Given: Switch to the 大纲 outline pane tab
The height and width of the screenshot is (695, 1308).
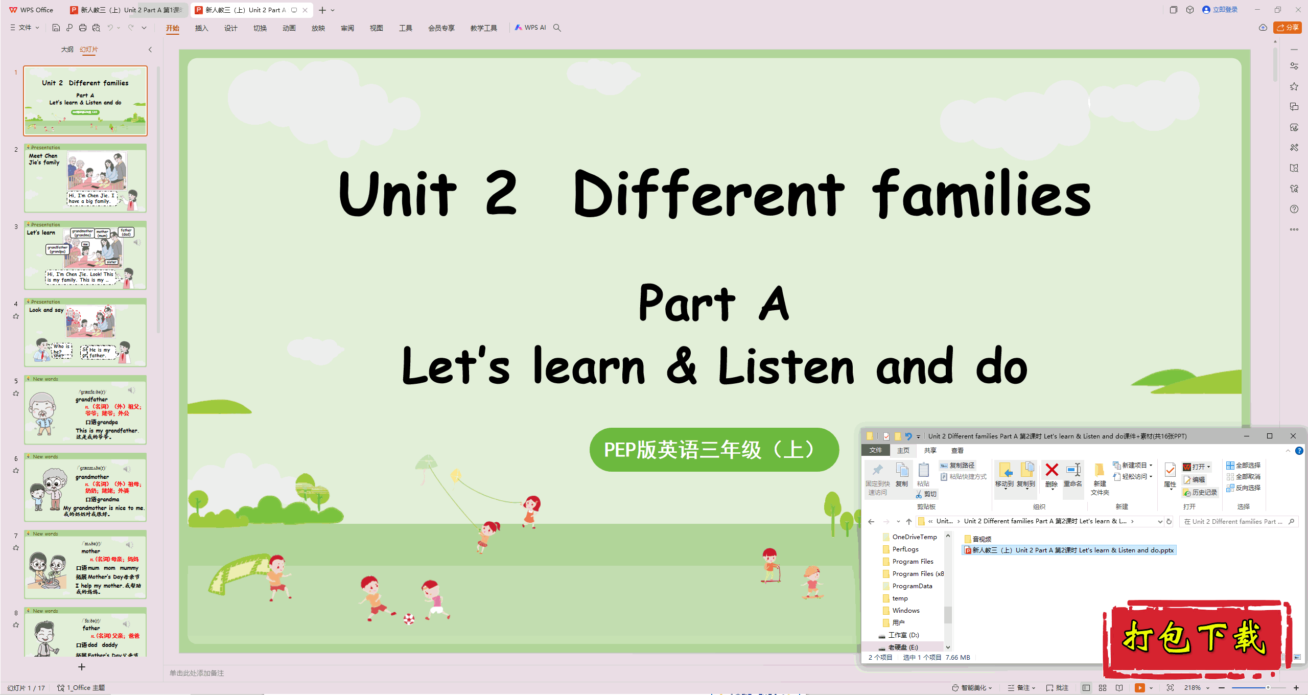Looking at the screenshot, I should pyautogui.click(x=67, y=50).
